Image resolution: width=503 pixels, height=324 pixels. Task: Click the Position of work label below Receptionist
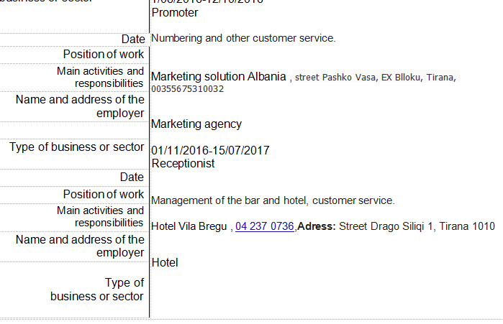point(104,195)
